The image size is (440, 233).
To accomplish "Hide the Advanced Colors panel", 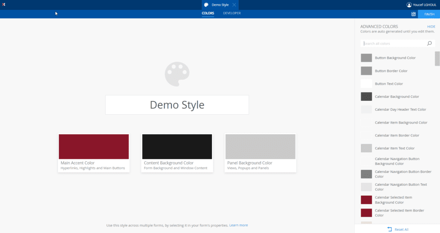I will [x=431, y=27].
